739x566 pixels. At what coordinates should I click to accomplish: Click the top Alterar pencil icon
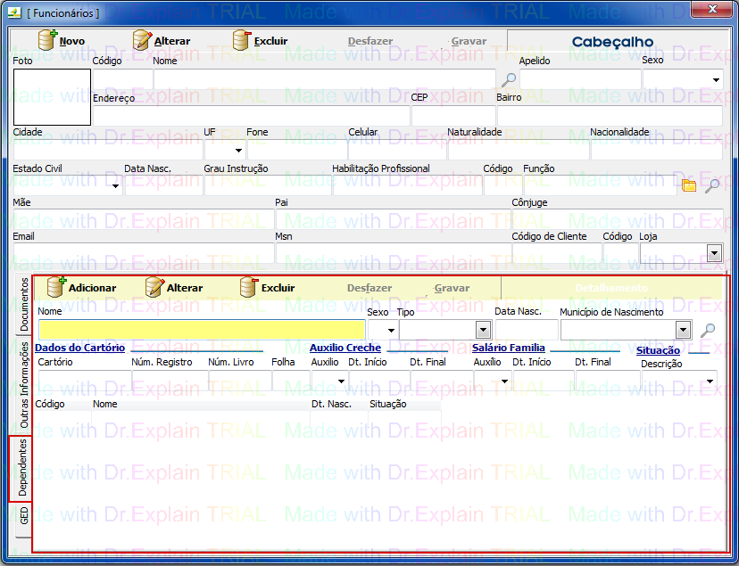(142, 41)
